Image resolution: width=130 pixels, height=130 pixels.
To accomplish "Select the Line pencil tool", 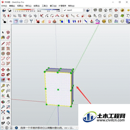I will 3,44.
